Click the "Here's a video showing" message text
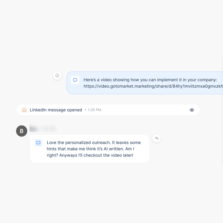The image size is (223, 223). pos(110,80)
